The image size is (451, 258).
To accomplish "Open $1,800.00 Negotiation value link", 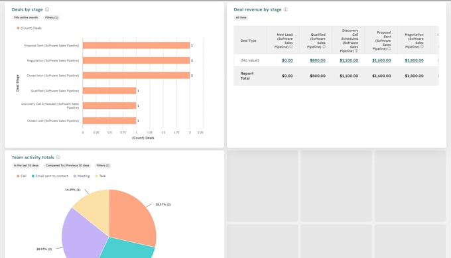I will click(414, 60).
